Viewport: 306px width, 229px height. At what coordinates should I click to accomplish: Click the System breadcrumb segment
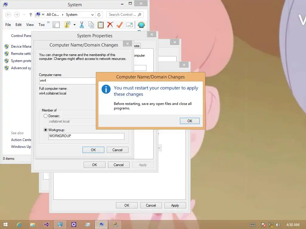(x=72, y=15)
